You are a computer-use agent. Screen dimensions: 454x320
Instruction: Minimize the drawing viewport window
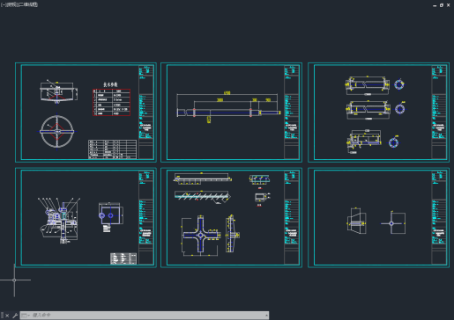(x=435, y=5)
